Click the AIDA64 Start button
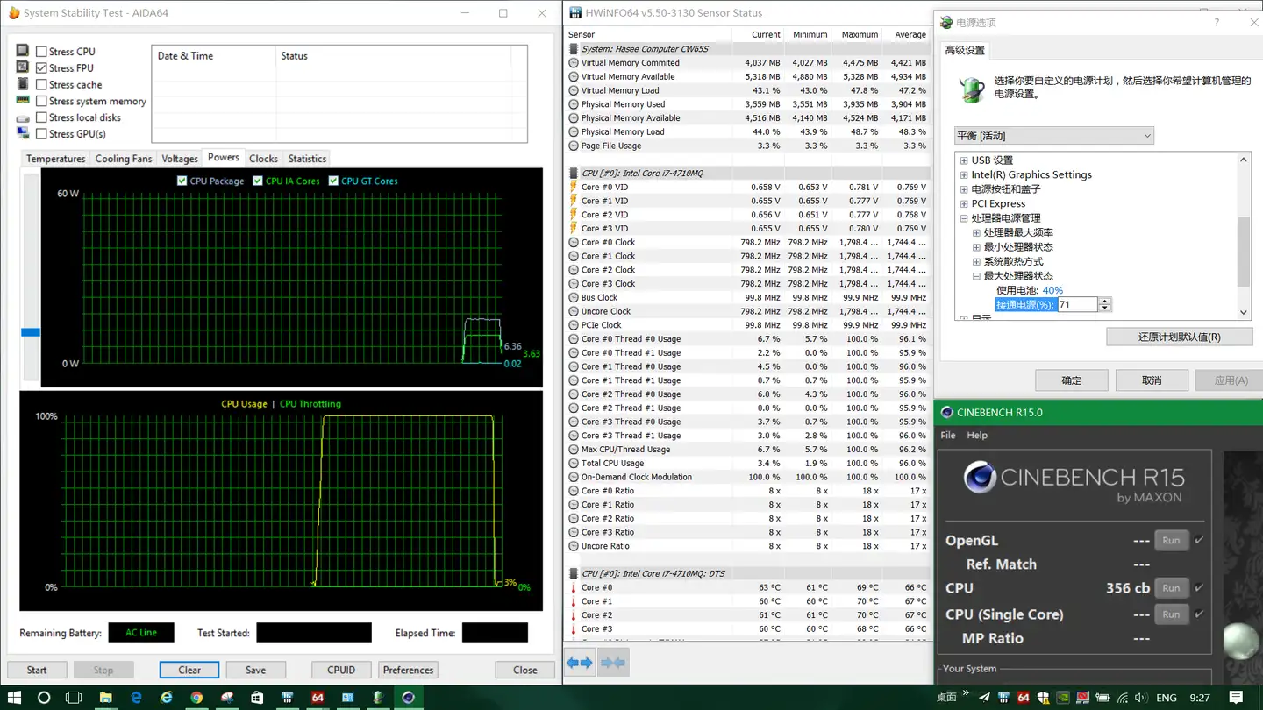 click(x=37, y=670)
